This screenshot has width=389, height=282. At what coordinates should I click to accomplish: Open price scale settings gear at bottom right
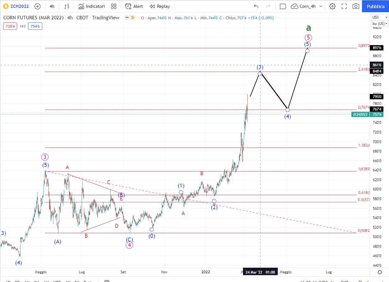click(380, 272)
